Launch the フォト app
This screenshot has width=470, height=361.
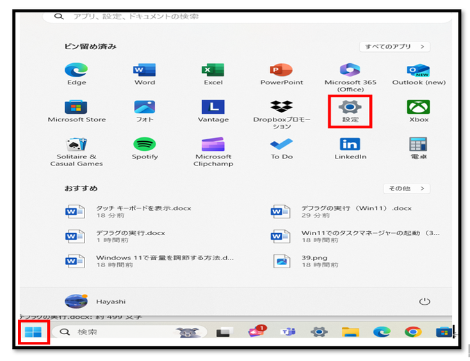coord(145,111)
